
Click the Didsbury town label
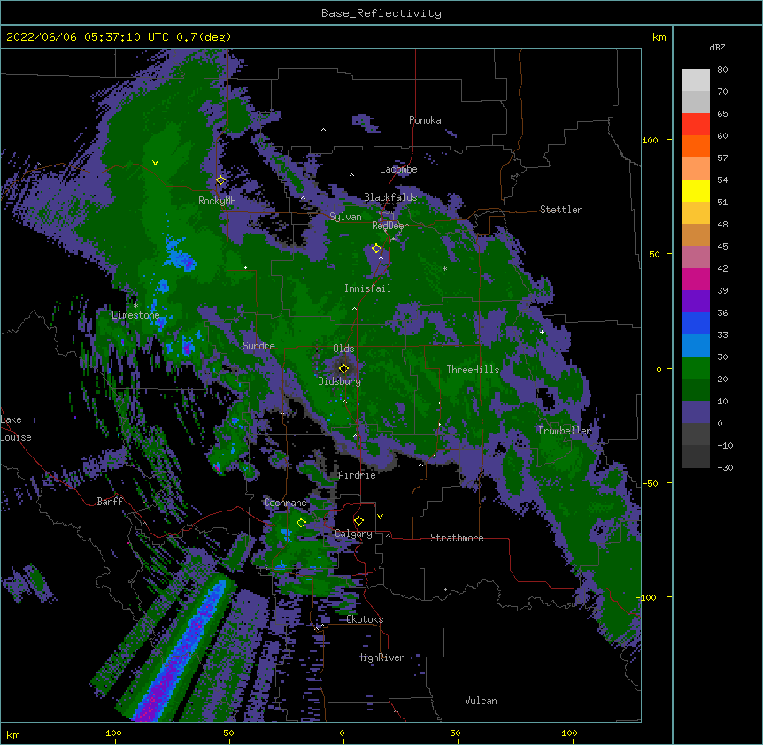[340, 381]
